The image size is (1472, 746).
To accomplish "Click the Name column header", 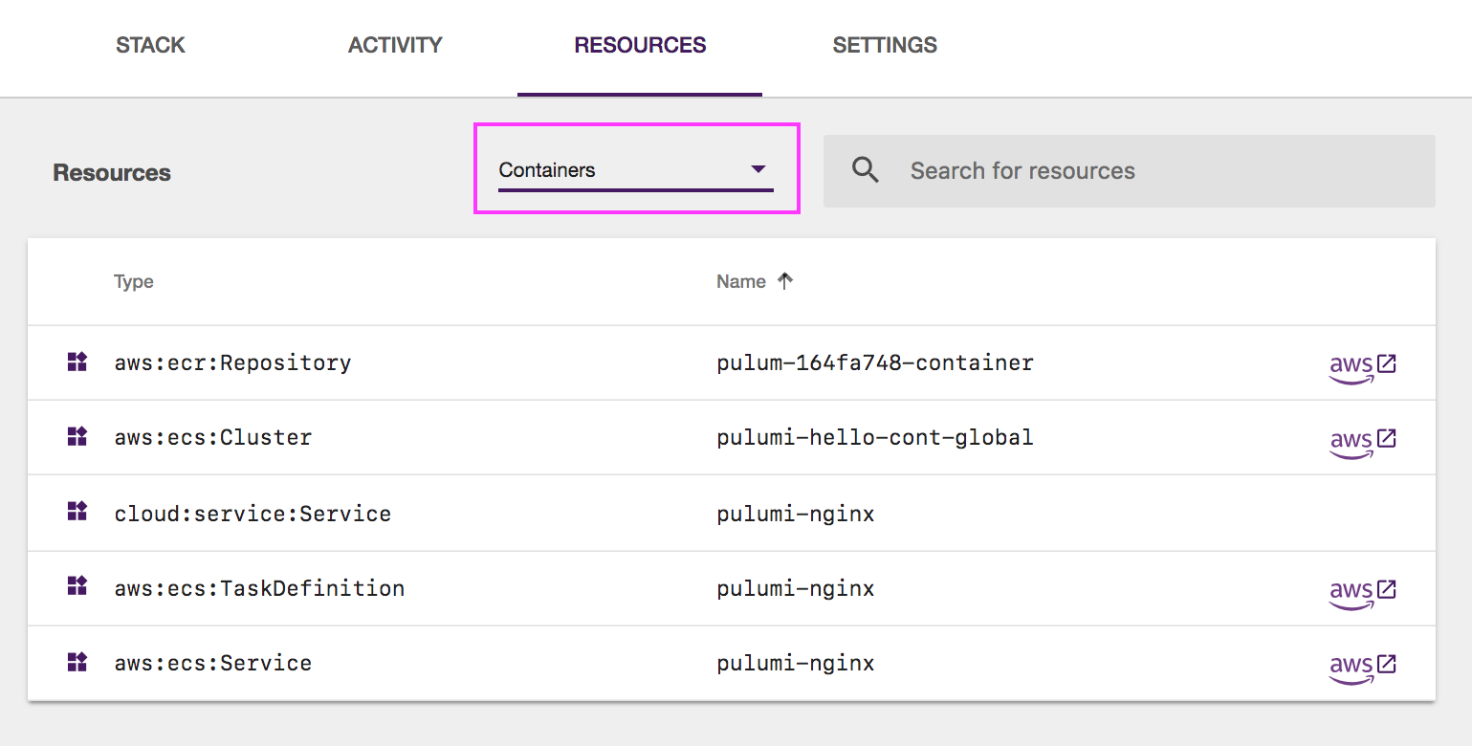I will click(x=740, y=281).
